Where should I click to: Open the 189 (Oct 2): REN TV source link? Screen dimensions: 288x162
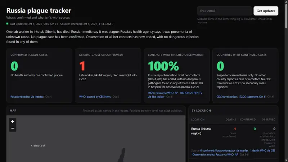(191, 93)
